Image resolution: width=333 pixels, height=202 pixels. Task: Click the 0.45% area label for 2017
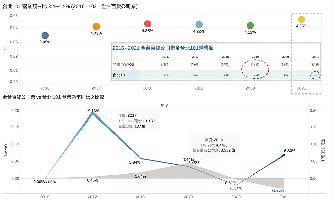(92, 180)
